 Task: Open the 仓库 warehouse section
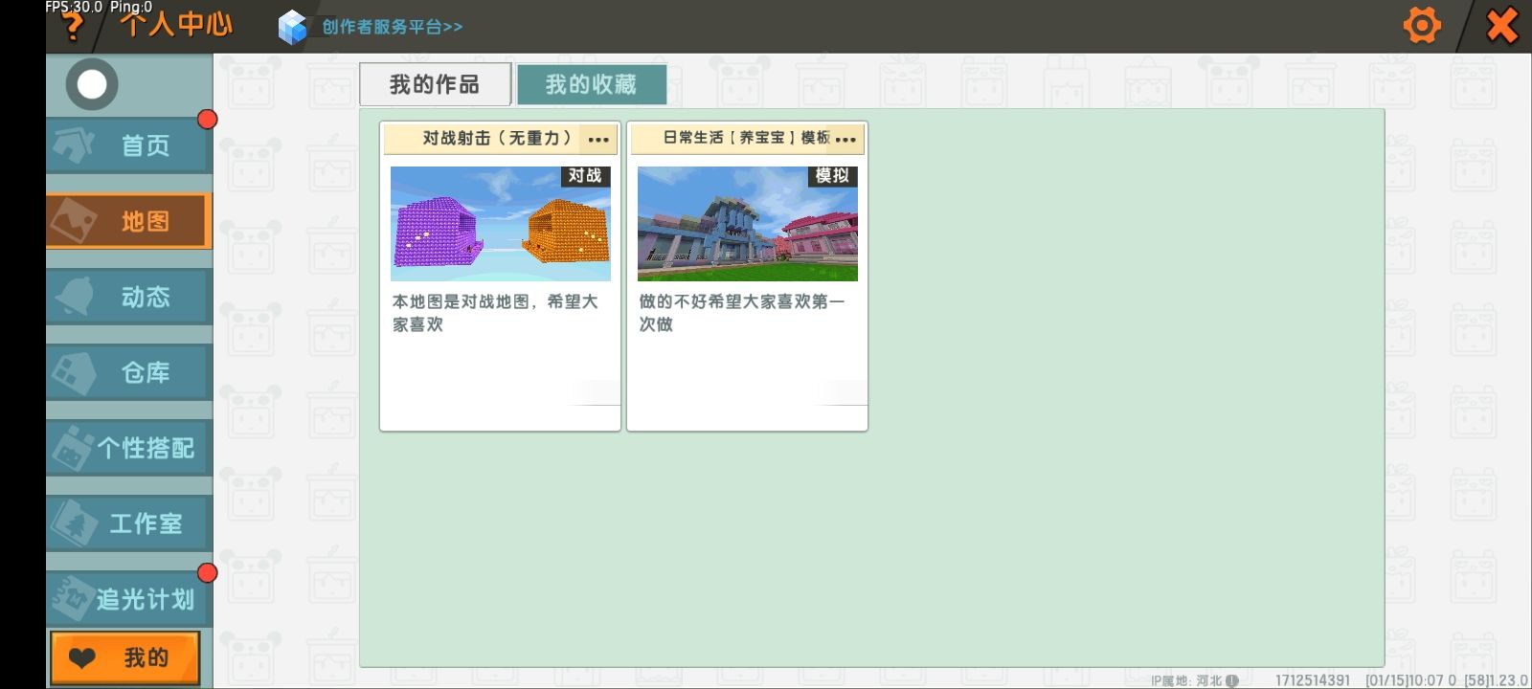tap(128, 372)
